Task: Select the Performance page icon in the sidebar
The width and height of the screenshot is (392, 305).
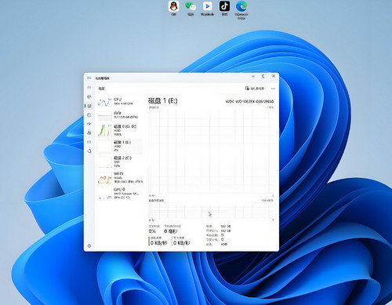Action: (89, 106)
